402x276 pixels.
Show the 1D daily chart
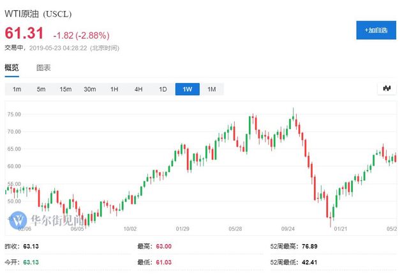click(x=163, y=89)
